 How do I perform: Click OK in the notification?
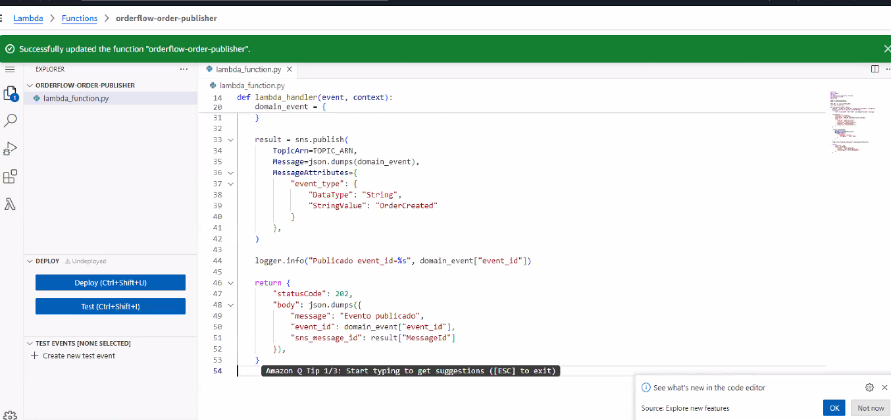point(834,408)
